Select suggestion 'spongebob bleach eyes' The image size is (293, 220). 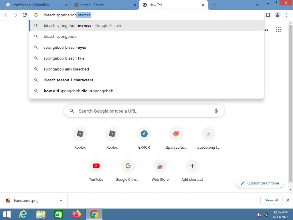[146, 47]
